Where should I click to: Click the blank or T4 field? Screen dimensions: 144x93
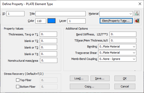48,54
